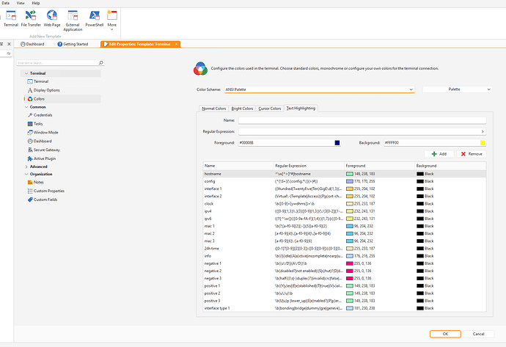Go to Secure Gateway settings
Screen dimensions: 506x347
46,149
